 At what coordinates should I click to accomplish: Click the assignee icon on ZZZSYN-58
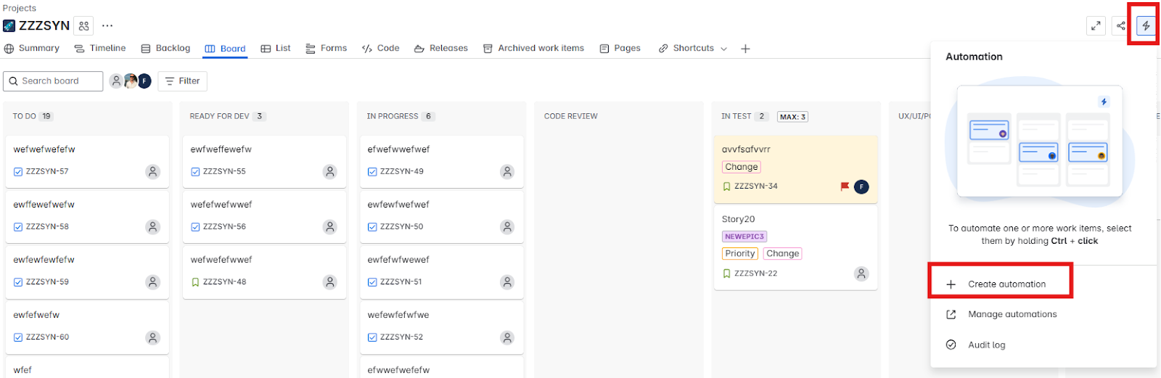pos(152,227)
